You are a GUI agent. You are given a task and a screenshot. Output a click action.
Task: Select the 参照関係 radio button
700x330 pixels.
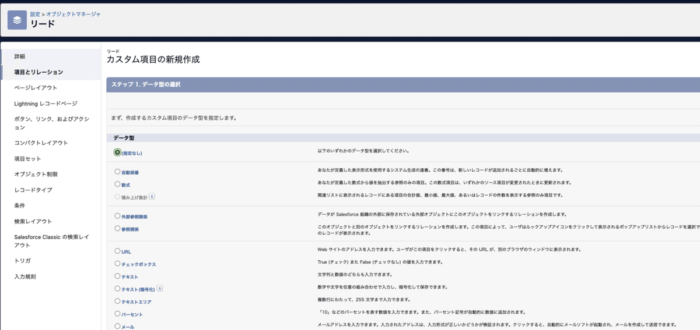coord(117,228)
